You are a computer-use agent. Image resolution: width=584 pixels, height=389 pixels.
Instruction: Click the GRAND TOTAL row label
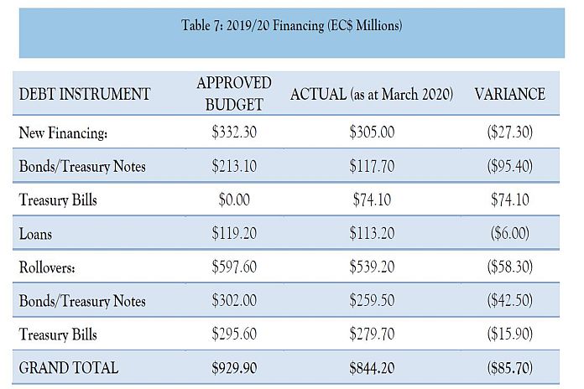tap(69, 368)
